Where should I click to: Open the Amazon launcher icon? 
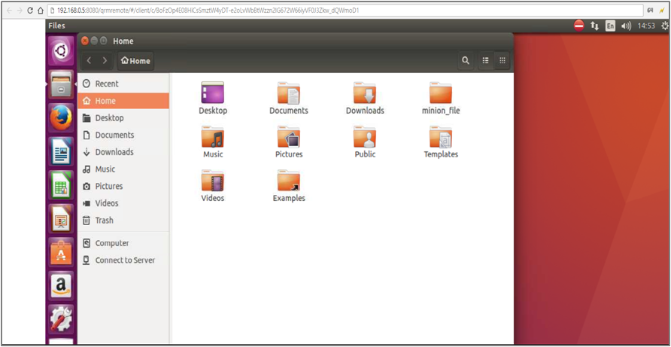click(61, 286)
